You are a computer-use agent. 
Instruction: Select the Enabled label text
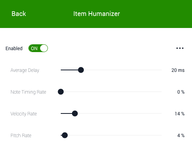click(x=14, y=48)
